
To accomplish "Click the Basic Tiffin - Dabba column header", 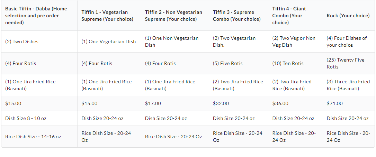I will tap(36, 16).
